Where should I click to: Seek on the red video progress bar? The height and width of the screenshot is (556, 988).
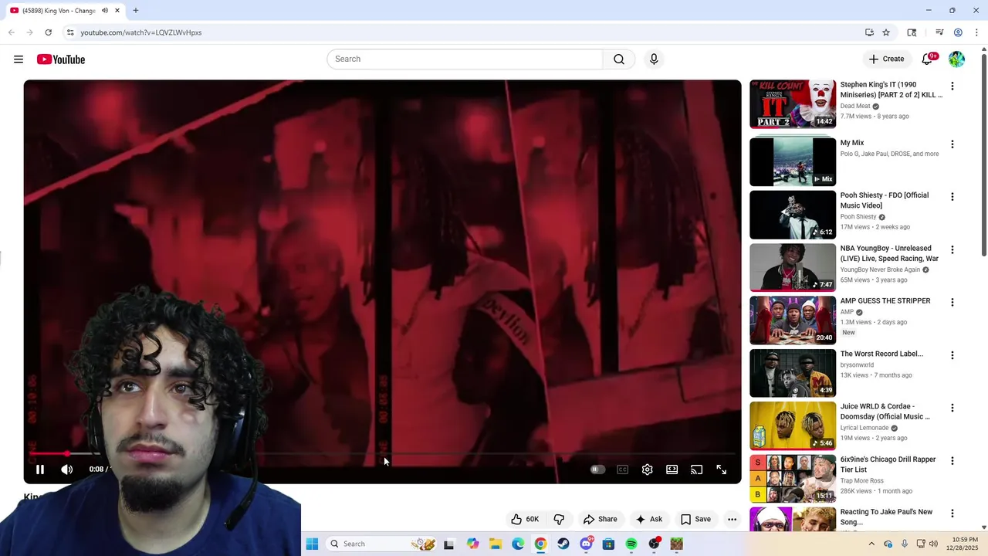click(x=382, y=454)
